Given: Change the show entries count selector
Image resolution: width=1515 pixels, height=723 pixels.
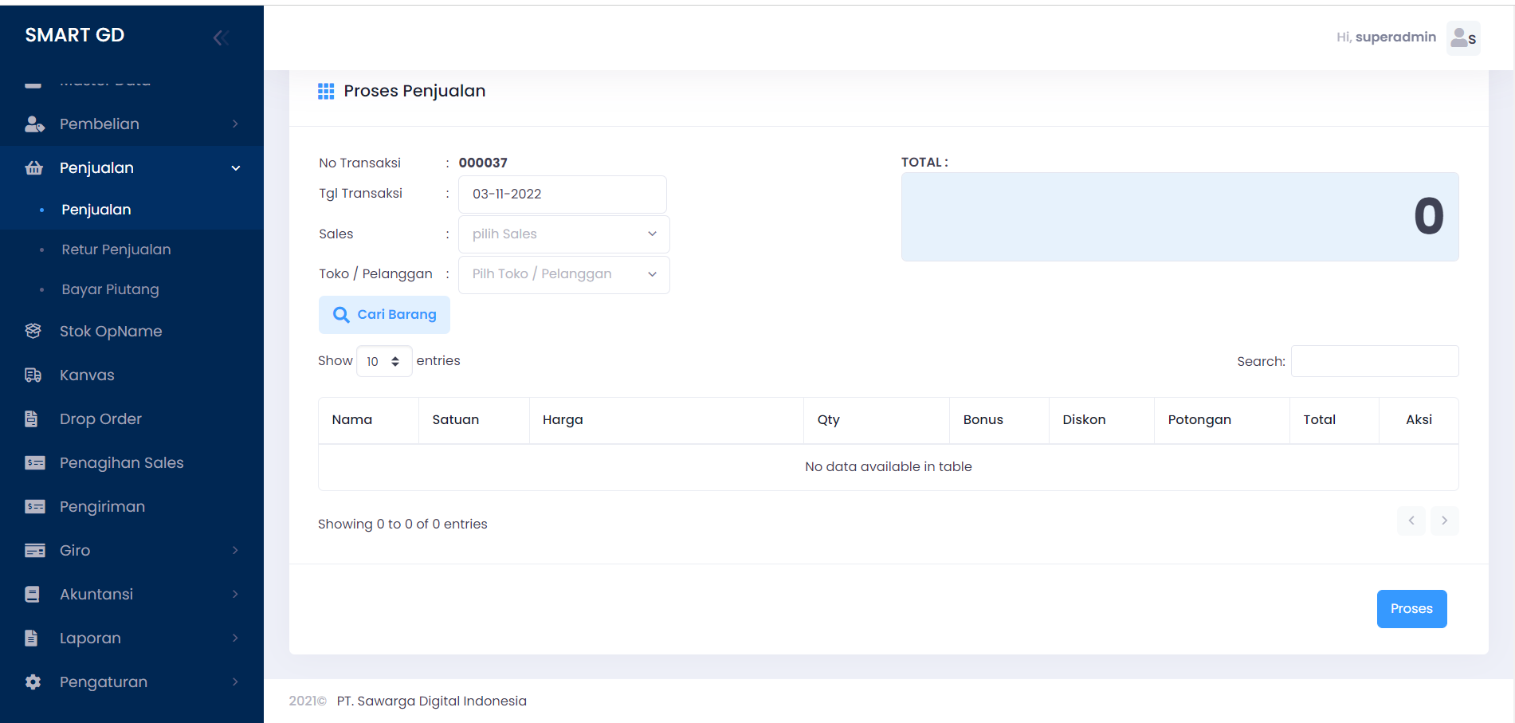Looking at the screenshot, I should pos(383,361).
